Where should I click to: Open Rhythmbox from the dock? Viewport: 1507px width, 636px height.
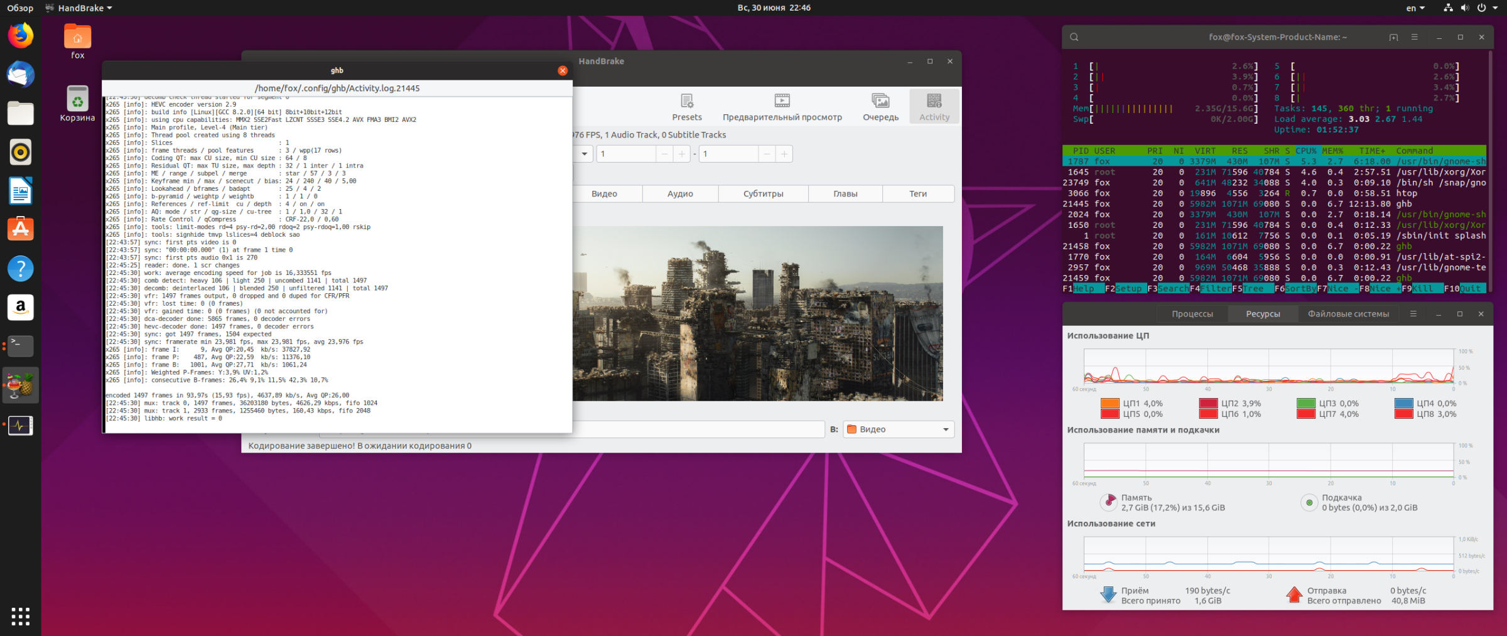pos(21,152)
